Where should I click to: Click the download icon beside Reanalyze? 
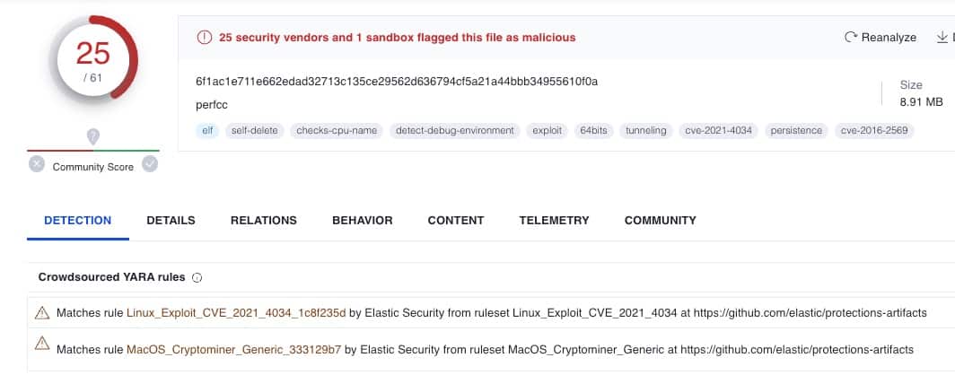point(942,38)
